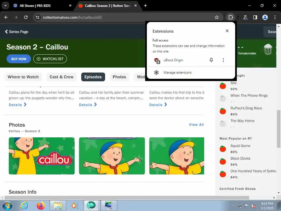Launch Firefox from the taskbar
The height and width of the screenshot is (211, 281).
[41, 206]
